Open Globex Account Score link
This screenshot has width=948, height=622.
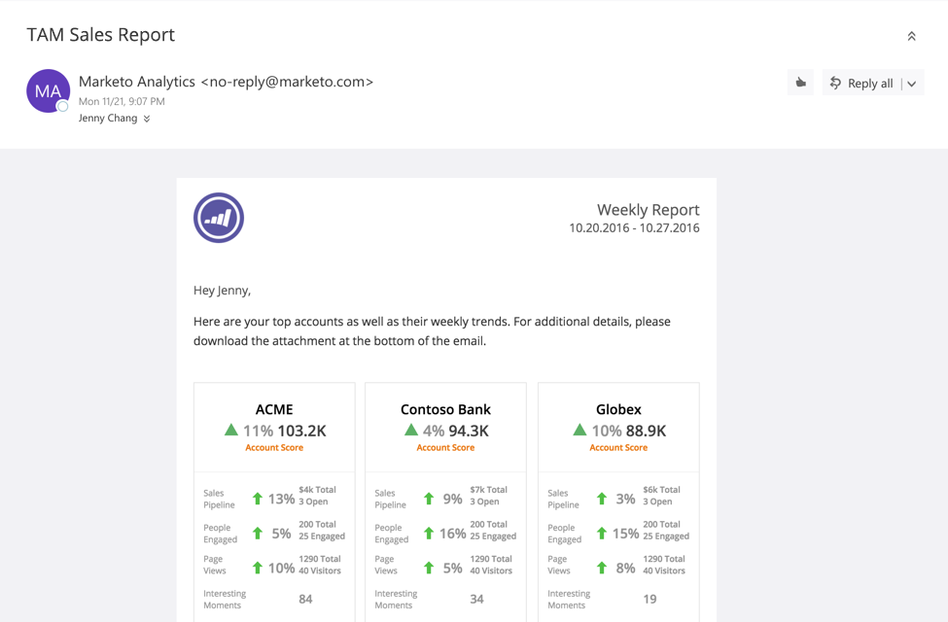pyautogui.click(x=618, y=448)
